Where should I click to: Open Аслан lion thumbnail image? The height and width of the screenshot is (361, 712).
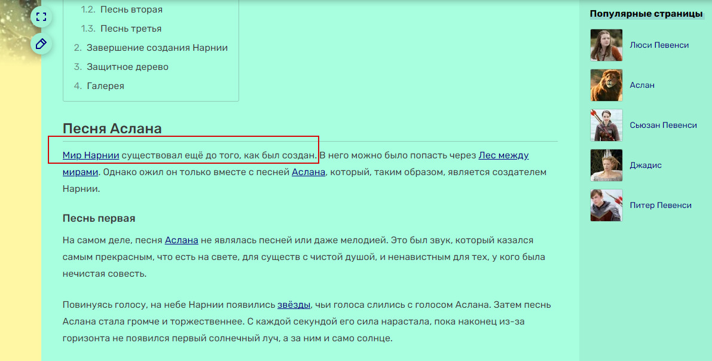coord(606,85)
